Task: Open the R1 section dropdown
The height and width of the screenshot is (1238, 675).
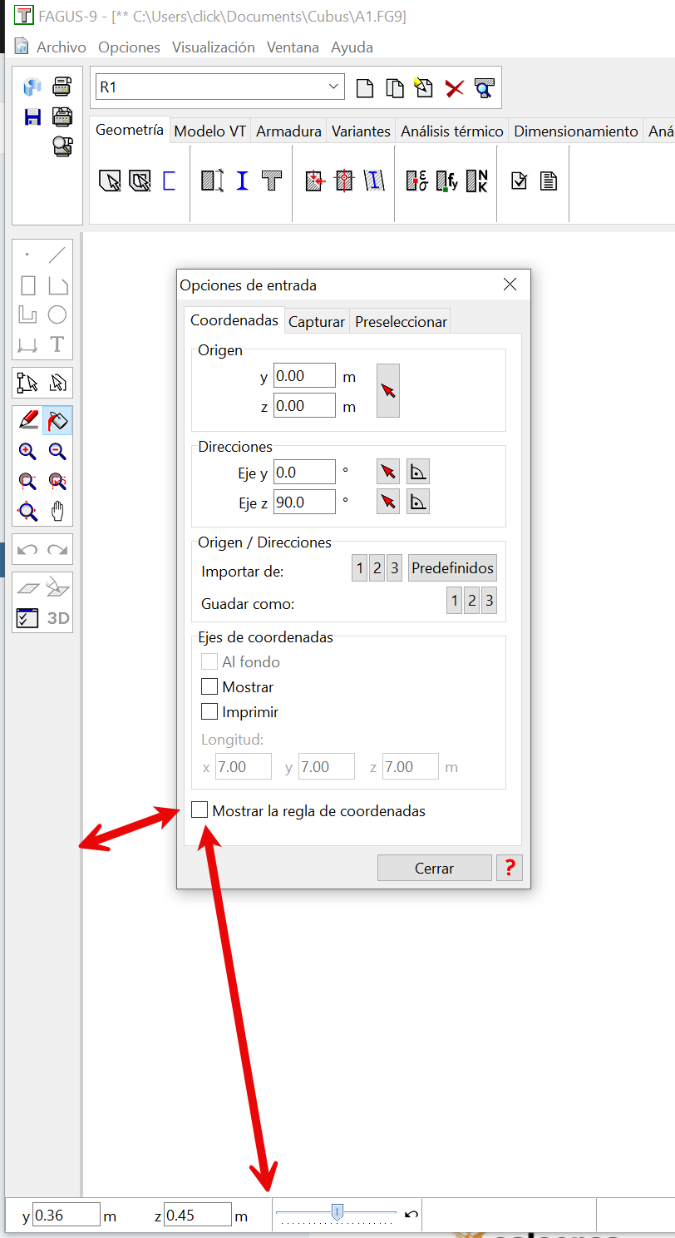Action: click(334, 87)
